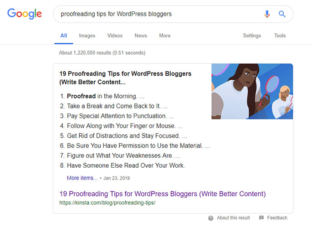Viewport: 312px width, 227px height.
Task: Open the Settings menu
Action: 252,36
